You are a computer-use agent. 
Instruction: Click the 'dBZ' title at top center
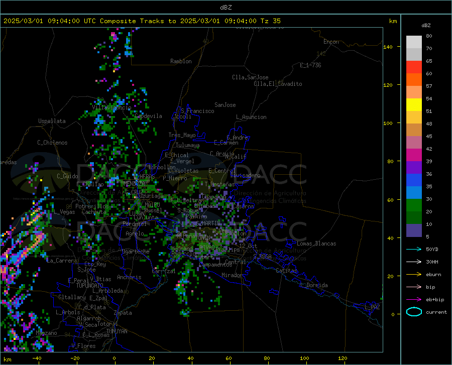tap(225, 8)
